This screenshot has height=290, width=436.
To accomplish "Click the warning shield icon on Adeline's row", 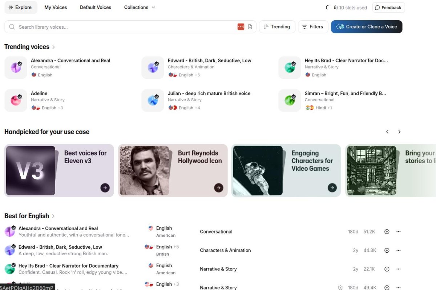I will (x=340, y=287).
